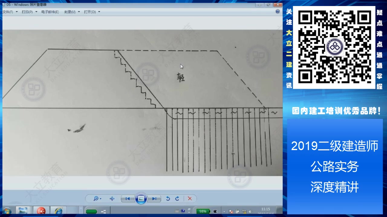Screen dimensions: 387x217
Task: Click the 11:15 clock in the tray
Action: [265, 209]
